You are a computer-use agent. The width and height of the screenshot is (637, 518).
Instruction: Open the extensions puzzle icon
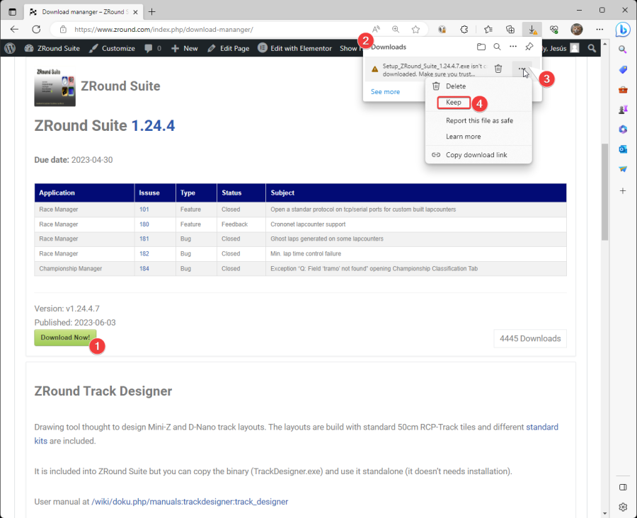click(x=464, y=29)
